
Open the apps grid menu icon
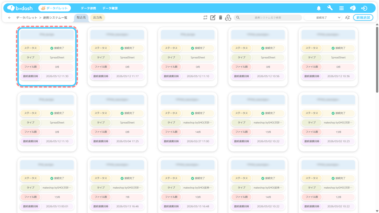[x=341, y=8]
